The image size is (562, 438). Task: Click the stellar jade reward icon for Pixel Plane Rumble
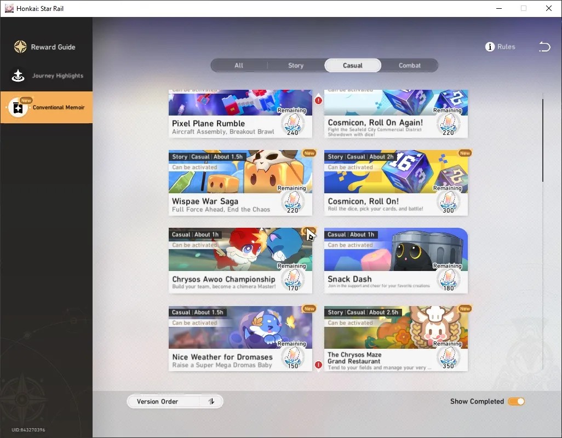click(x=293, y=124)
